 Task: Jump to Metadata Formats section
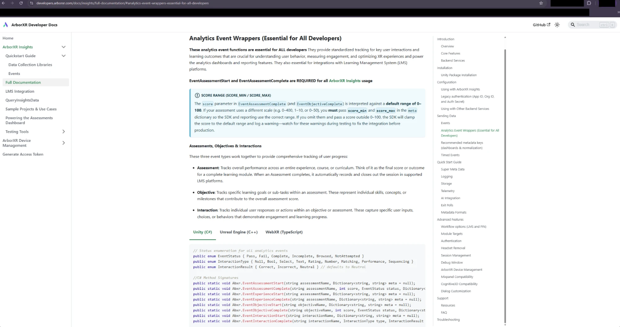click(x=453, y=212)
